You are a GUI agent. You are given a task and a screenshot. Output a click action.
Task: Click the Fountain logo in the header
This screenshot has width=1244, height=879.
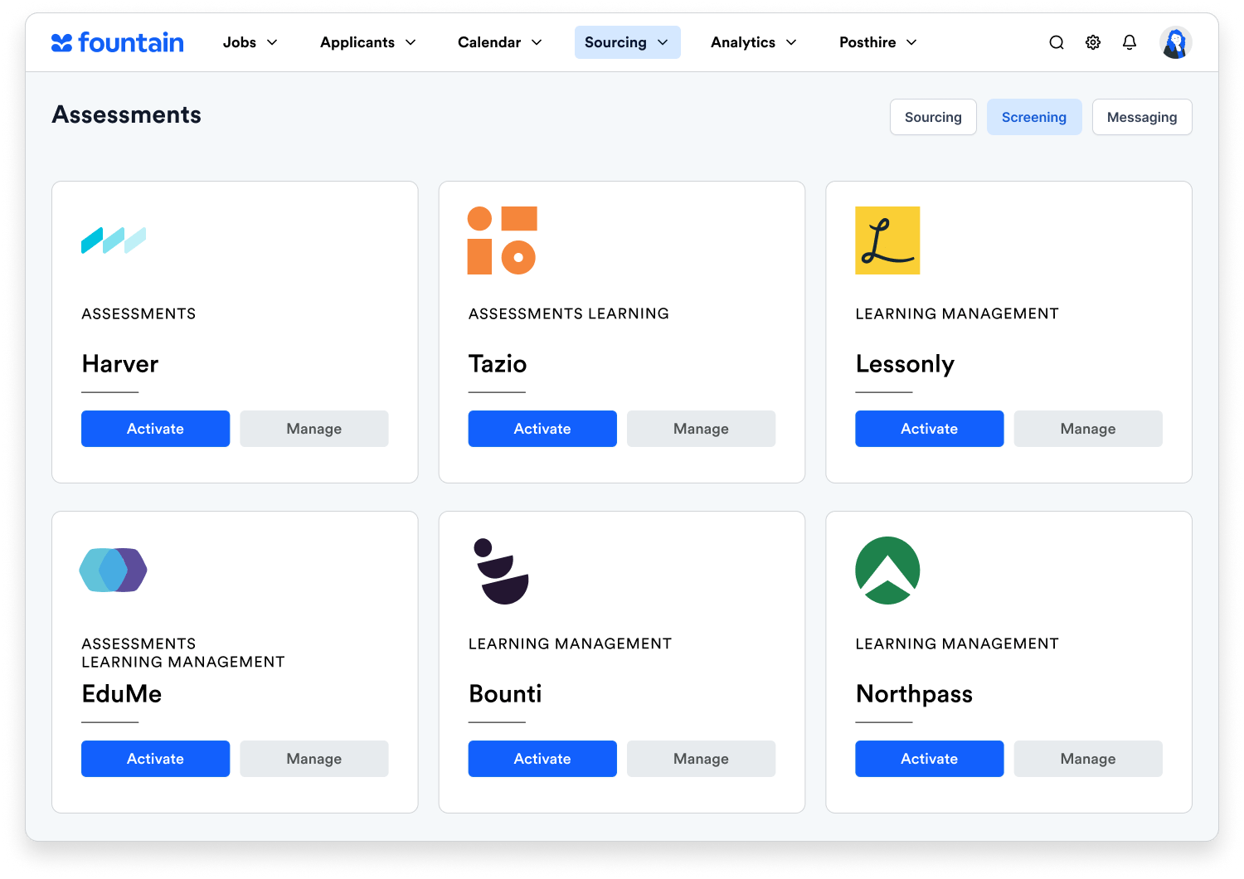tap(118, 42)
